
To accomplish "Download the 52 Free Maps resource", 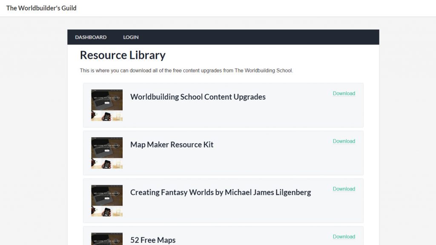I will tap(344, 236).
